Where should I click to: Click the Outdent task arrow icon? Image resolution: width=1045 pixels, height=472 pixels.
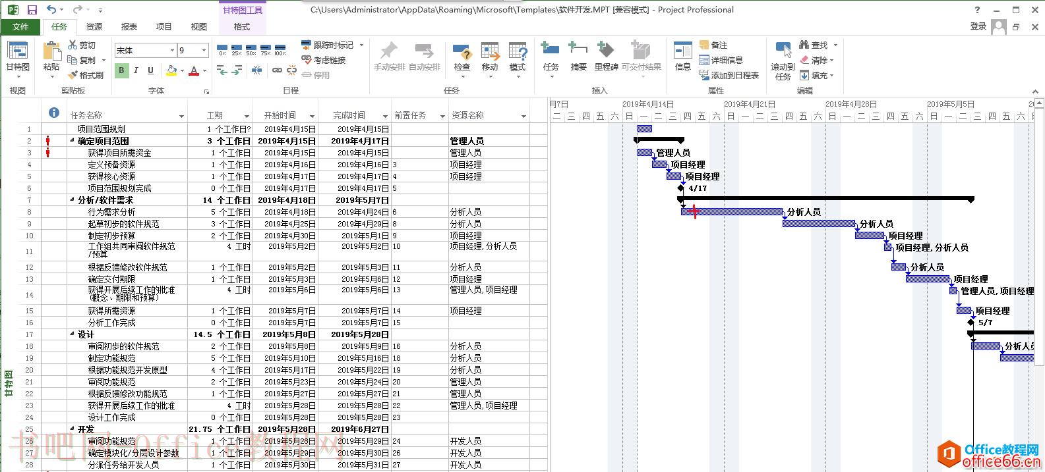coord(222,70)
